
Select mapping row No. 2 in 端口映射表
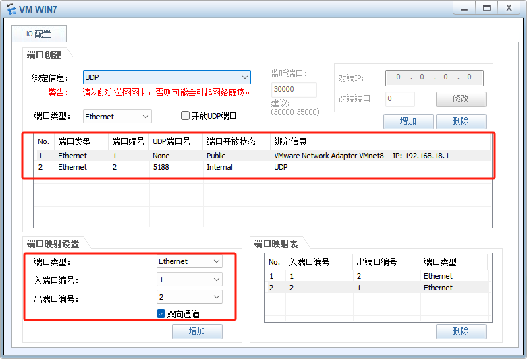[377, 288]
